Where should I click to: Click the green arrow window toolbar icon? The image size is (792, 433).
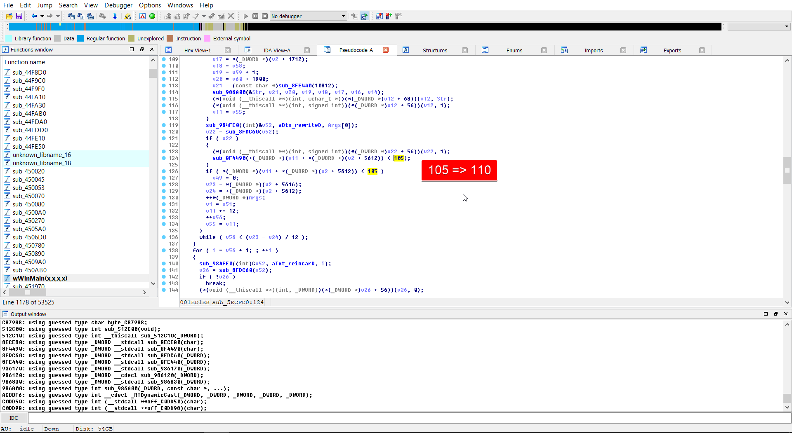tap(365, 16)
